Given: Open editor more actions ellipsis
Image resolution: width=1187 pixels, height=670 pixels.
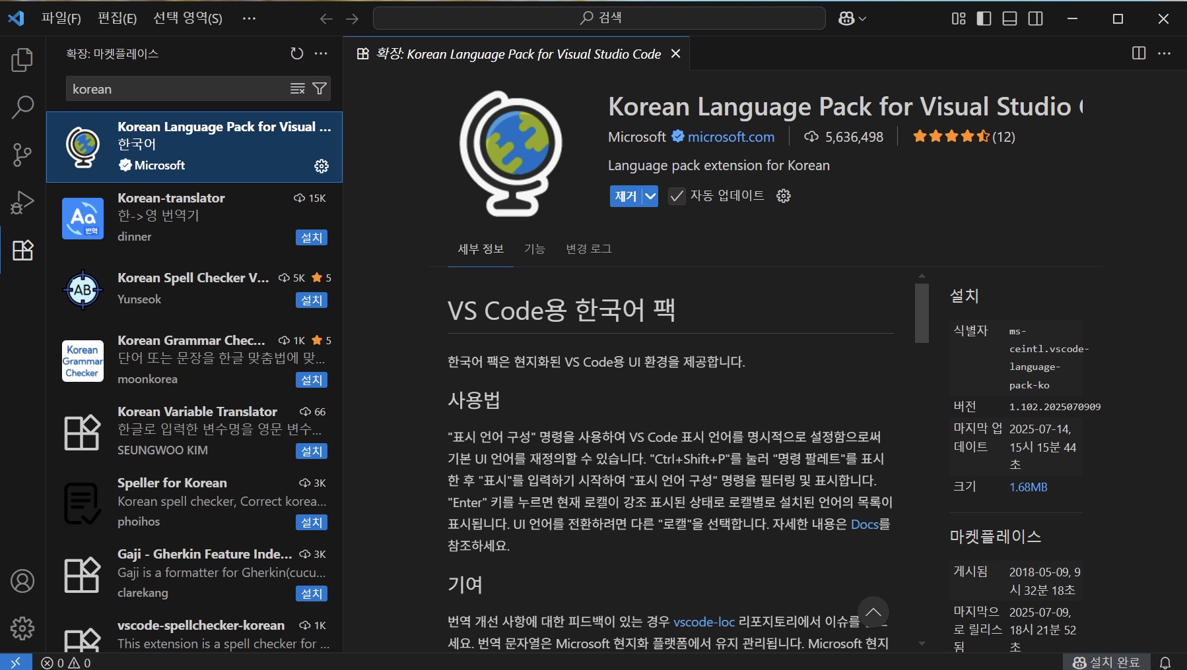Looking at the screenshot, I should click(1165, 53).
